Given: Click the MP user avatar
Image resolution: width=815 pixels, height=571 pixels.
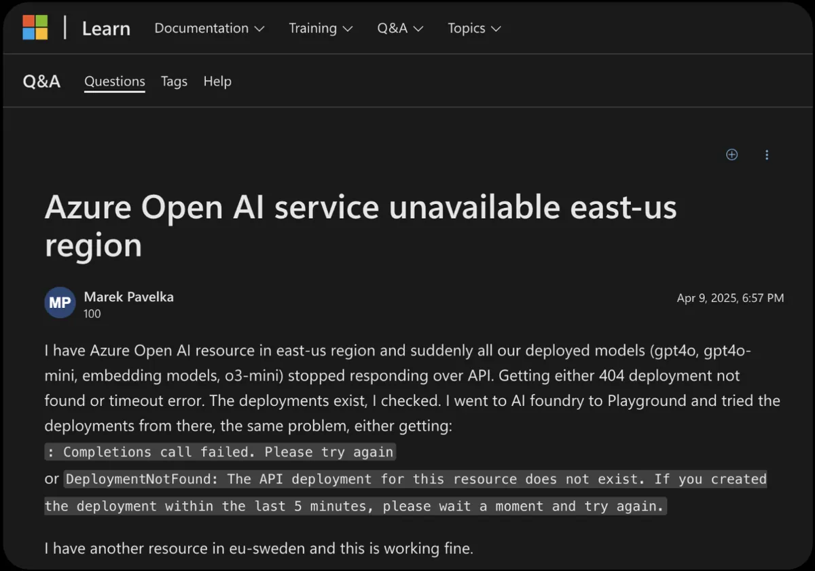Looking at the screenshot, I should (x=60, y=303).
